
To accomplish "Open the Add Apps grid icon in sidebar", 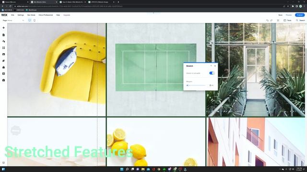I will click(x=3, y=48).
